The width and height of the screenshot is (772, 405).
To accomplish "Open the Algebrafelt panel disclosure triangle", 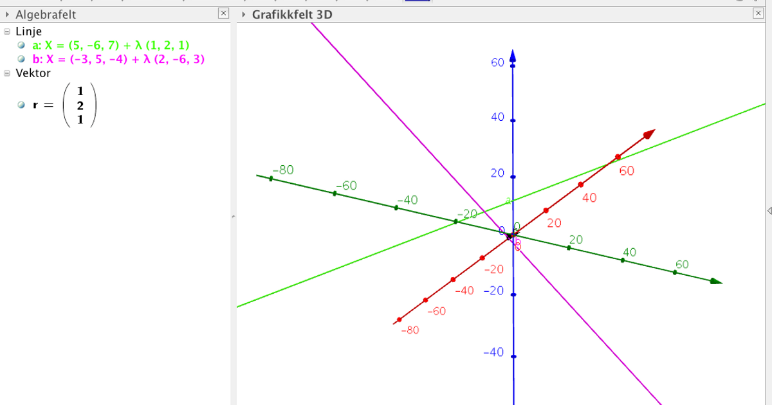I will click(8, 14).
